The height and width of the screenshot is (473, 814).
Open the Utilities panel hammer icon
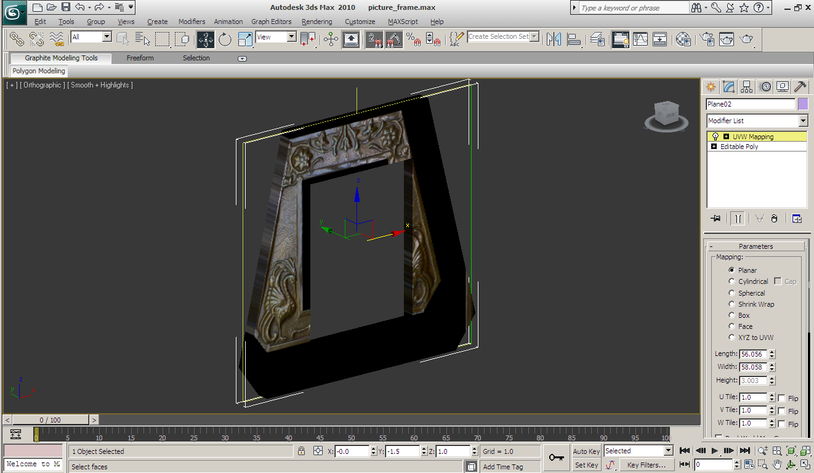[800, 87]
